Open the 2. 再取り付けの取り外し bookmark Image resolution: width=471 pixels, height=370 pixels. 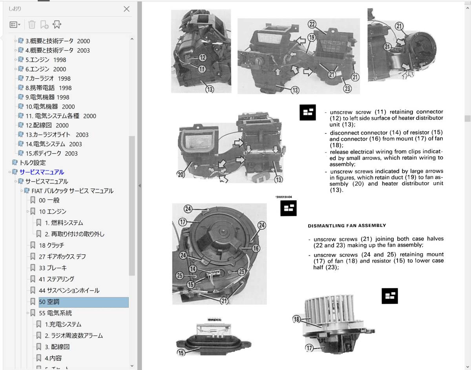(75, 234)
